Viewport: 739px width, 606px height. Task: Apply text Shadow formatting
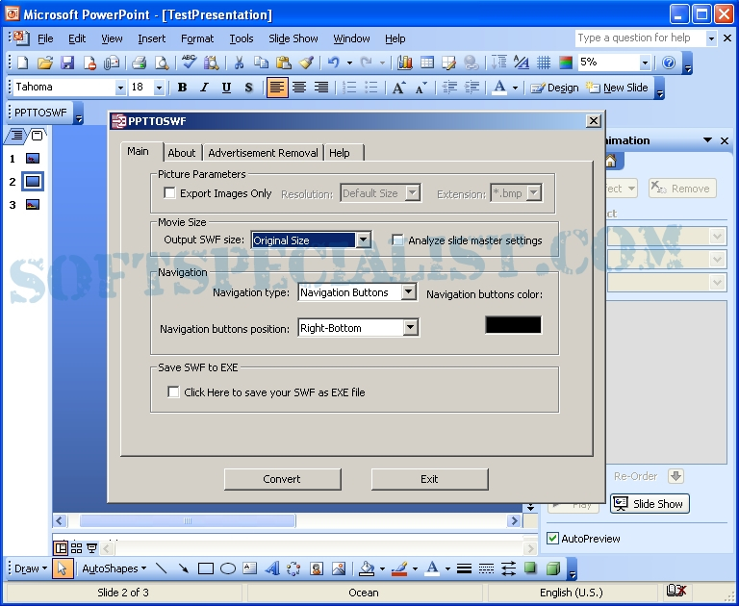pos(248,88)
